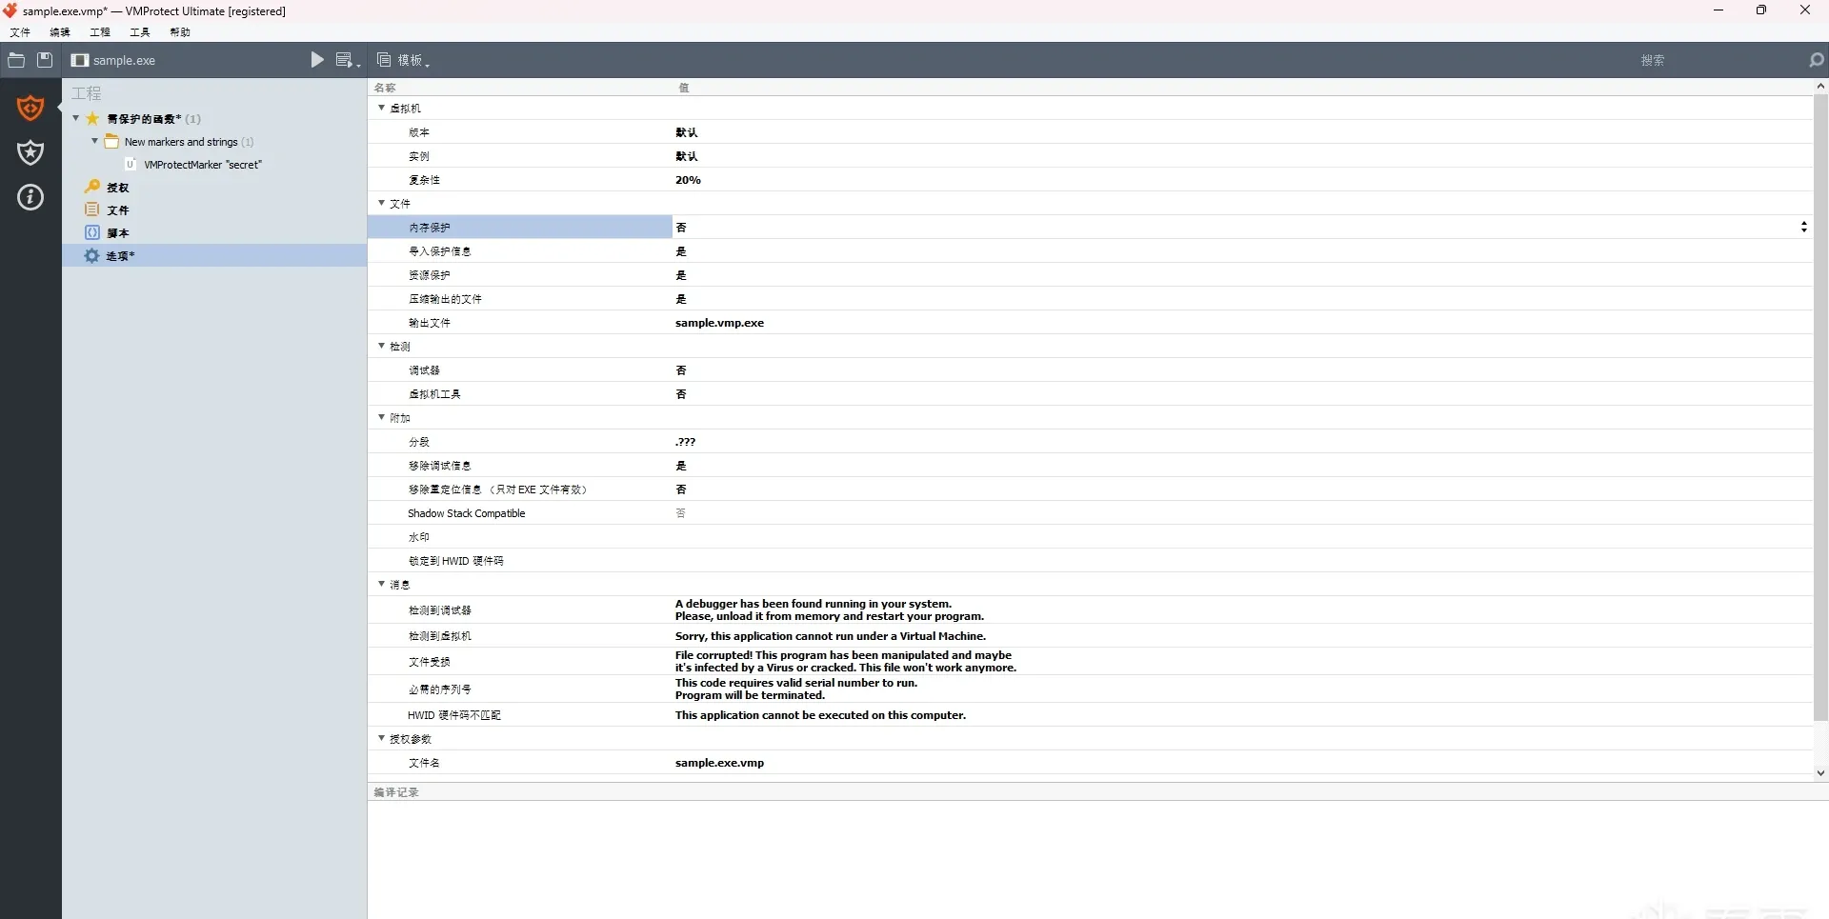Toggle the 资源保护 value 是
This screenshot has width=1829, height=919.
coord(681,275)
